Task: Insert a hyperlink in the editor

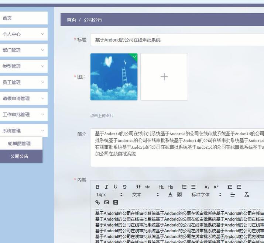Action: [x=97, y=202]
